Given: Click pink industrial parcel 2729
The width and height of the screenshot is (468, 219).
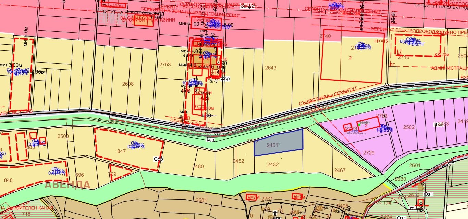Looking at the screenshot, I should coord(369,153).
